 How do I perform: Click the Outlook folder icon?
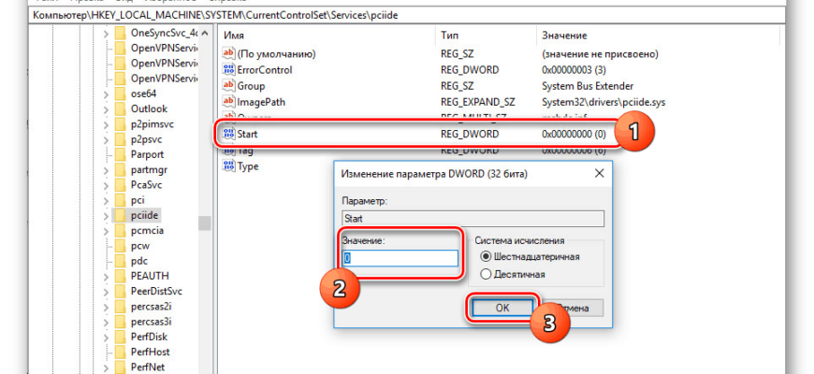click(121, 109)
